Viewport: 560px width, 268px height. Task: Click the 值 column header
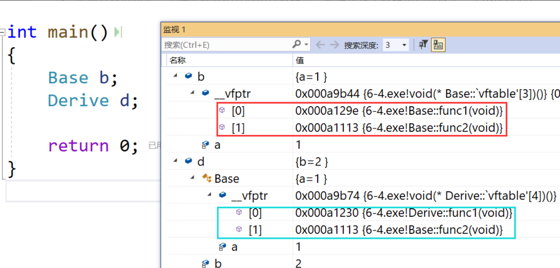click(x=427, y=61)
